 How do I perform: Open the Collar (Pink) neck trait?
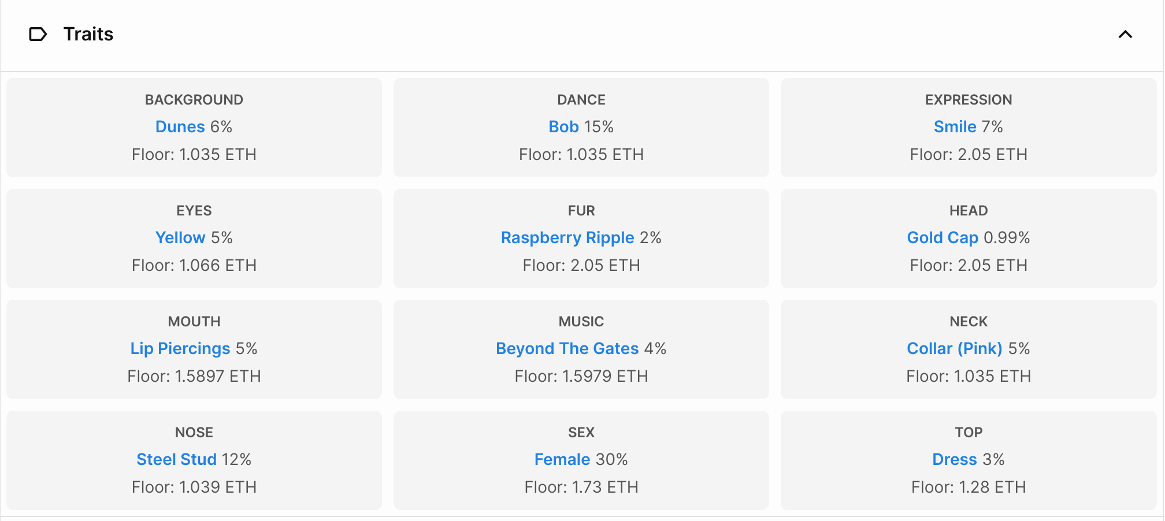(954, 348)
